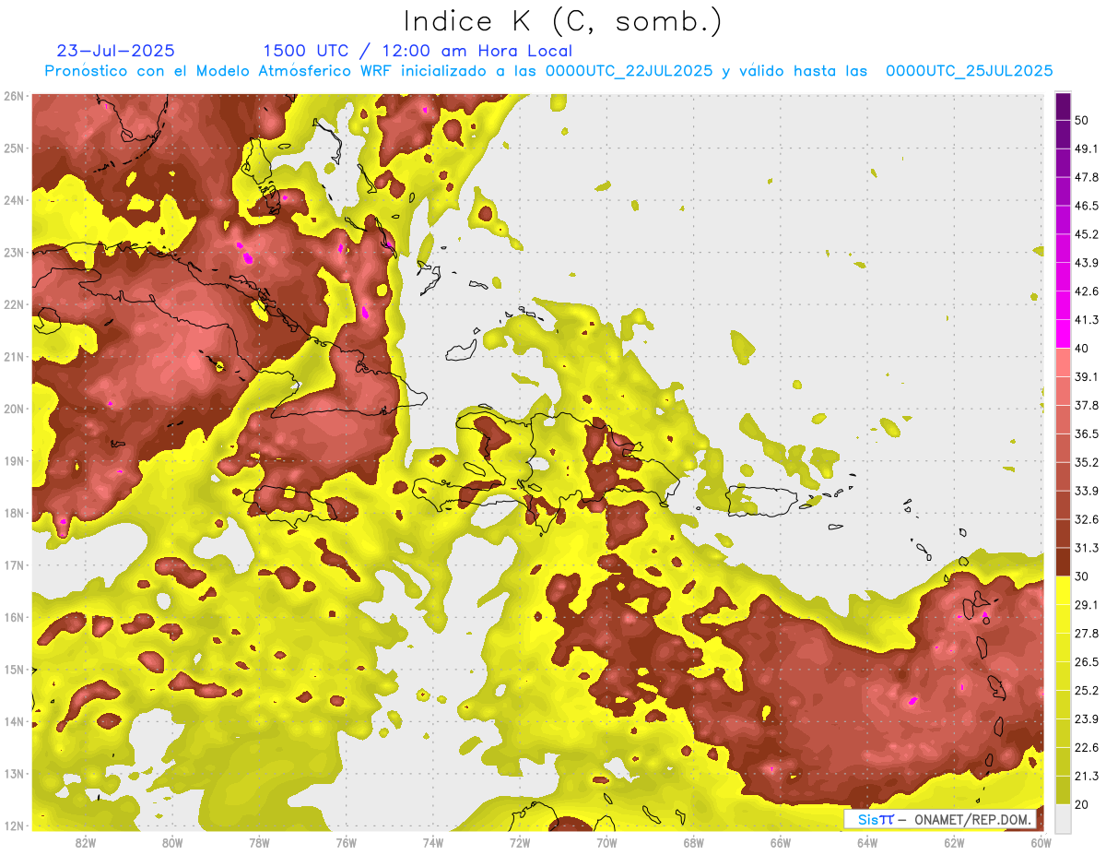Click the colorbar value label 40
This screenshot has height=855, width=1106.
click(1082, 348)
